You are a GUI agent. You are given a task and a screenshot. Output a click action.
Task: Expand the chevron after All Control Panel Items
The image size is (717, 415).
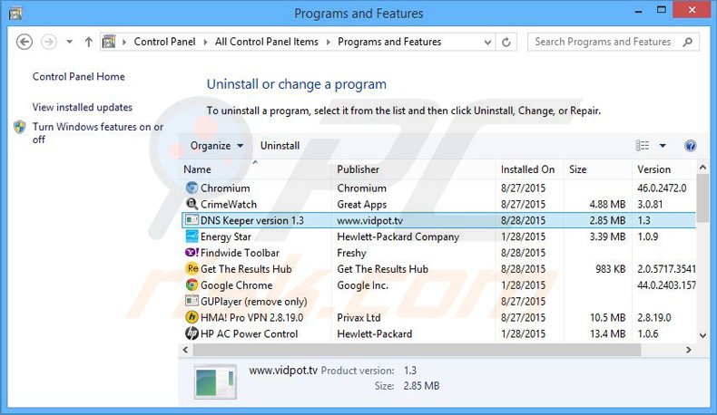point(328,42)
